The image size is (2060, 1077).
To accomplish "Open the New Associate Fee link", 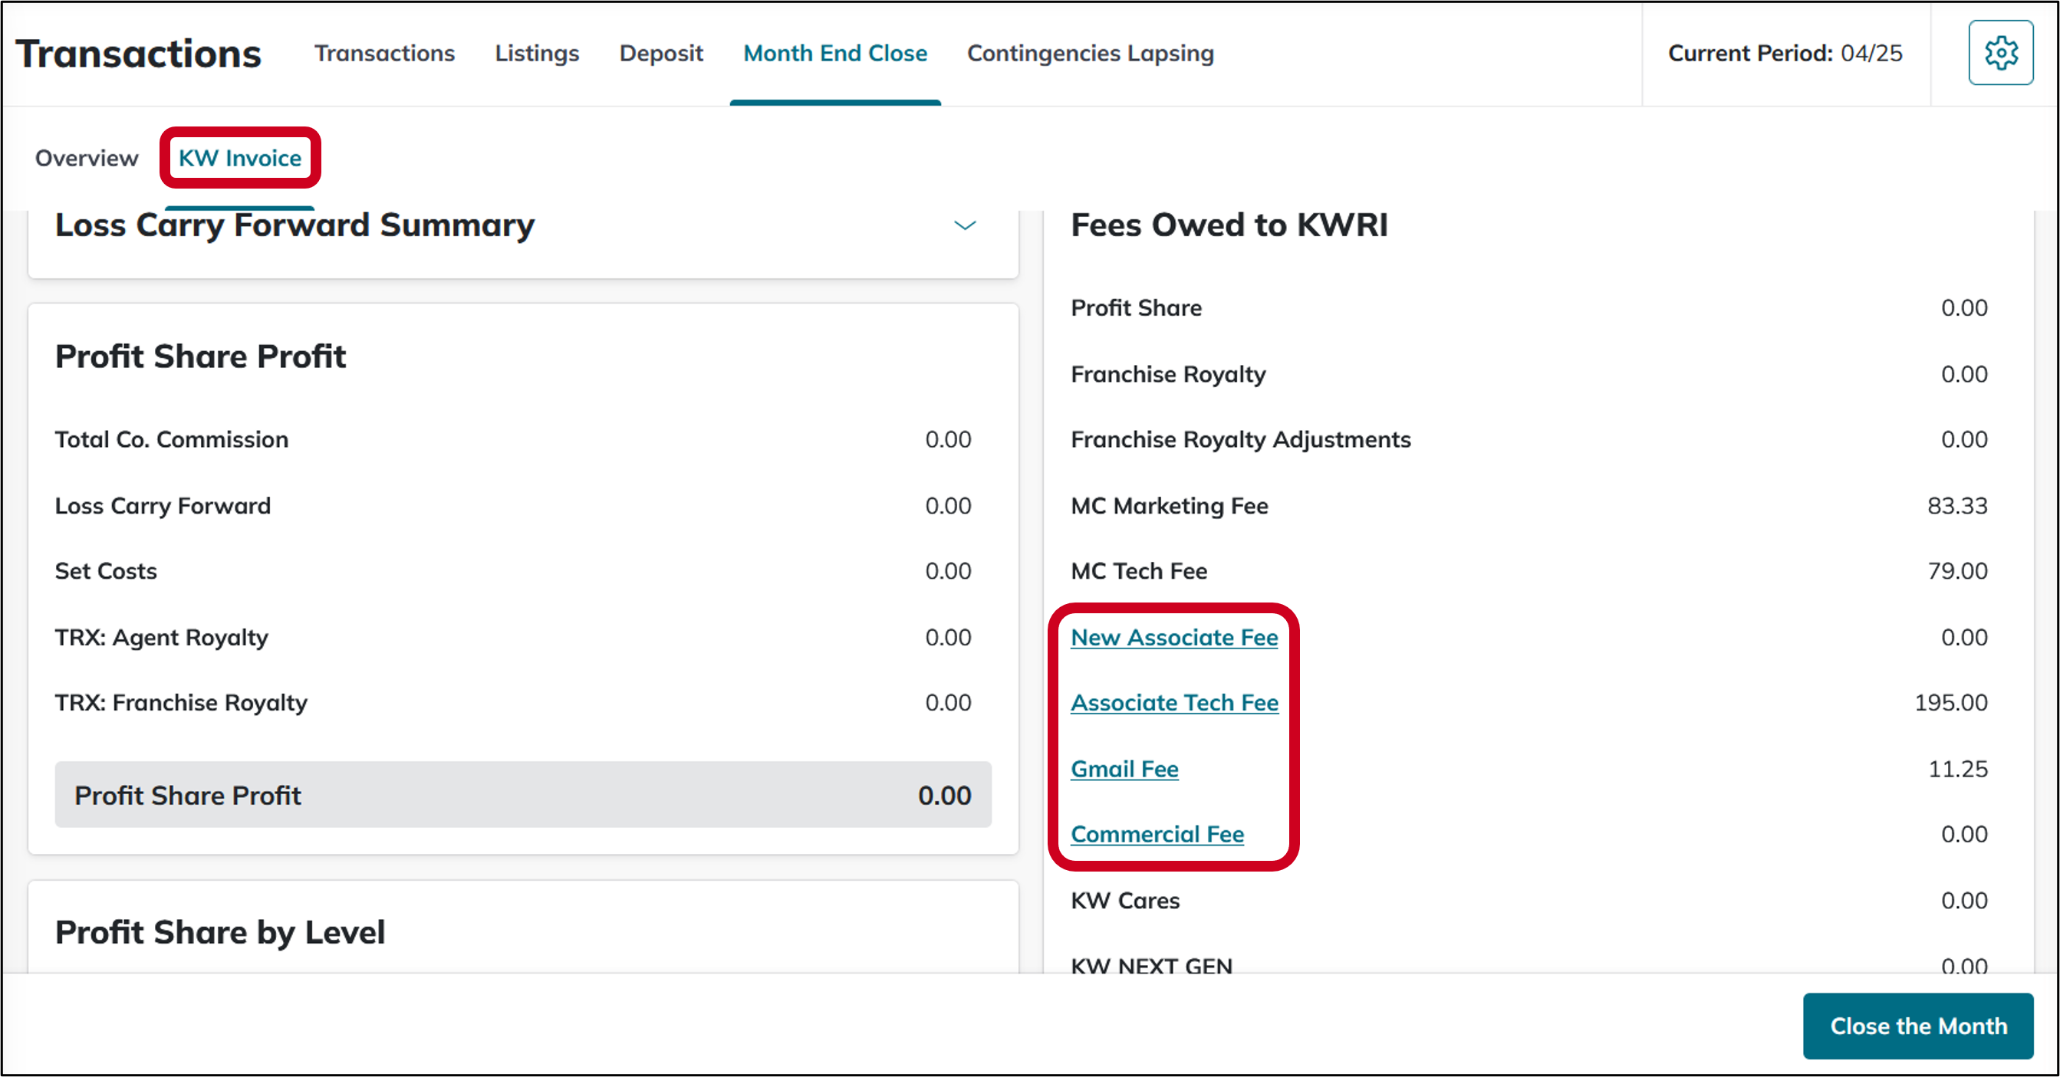I will coord(1174,637).
